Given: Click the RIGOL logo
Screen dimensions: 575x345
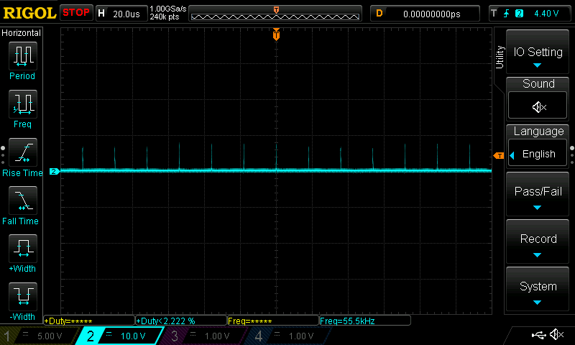Looking at the screenshot, I should [29, 13].
